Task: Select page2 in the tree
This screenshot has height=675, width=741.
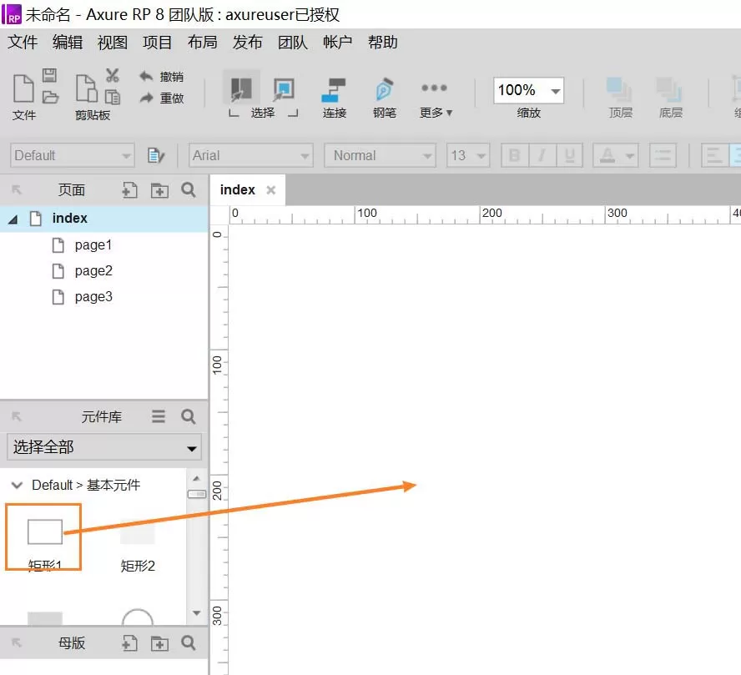Action: (x=93, y=271)
